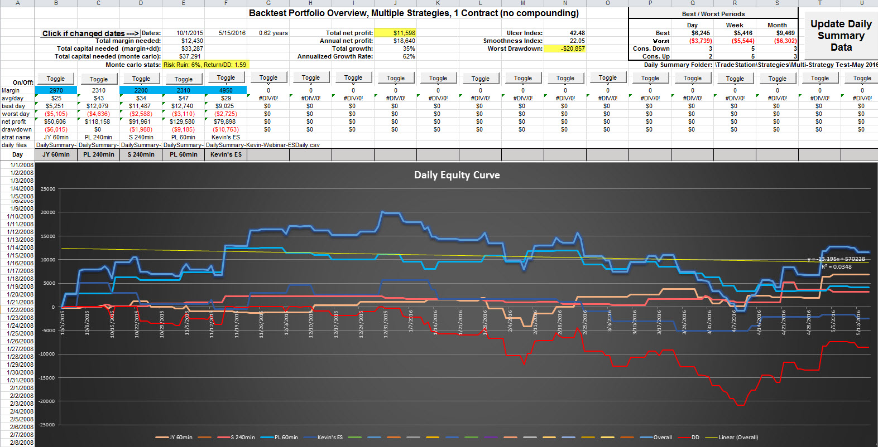
Task: Click the Worst Drawdown value -$20,857
Action: coord(565,48)
